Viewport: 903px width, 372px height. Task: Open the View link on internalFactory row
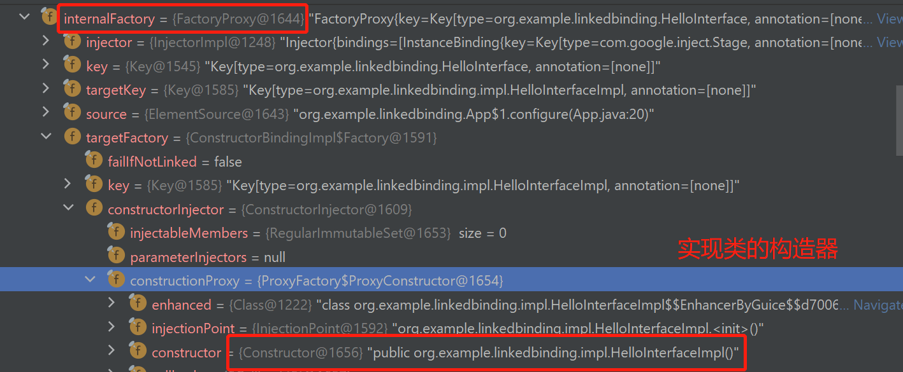(890, 19)
